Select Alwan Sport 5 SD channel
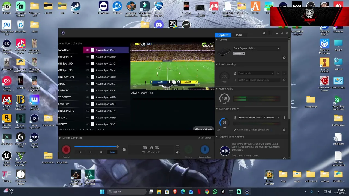The image size is (349, 196). 106,124
